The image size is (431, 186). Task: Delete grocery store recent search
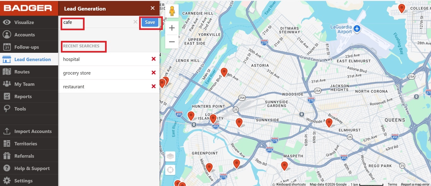click(x=153, y=73)
